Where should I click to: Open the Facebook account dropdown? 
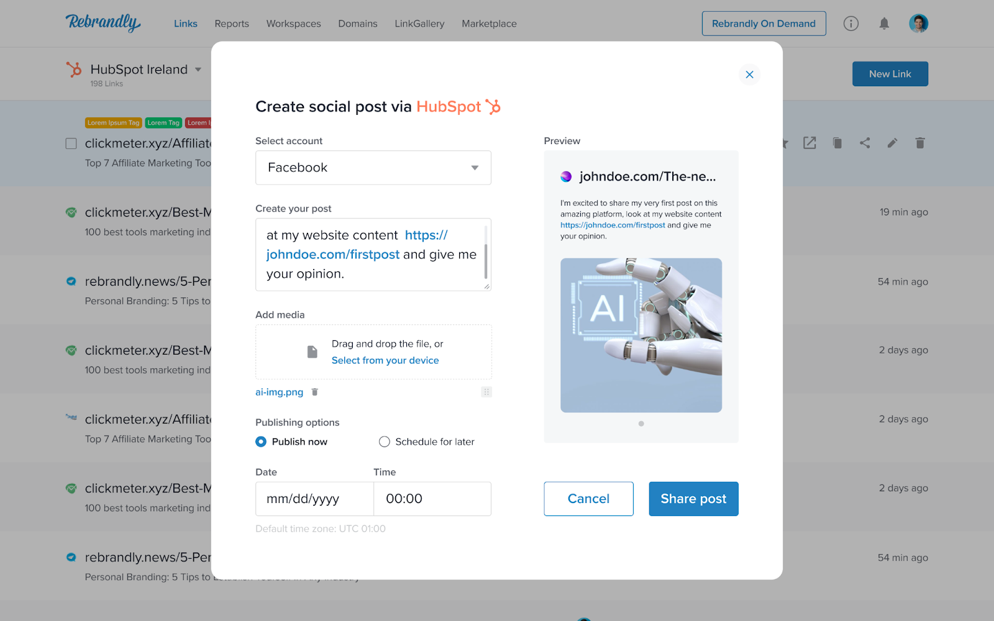click(x=373, y=168)
